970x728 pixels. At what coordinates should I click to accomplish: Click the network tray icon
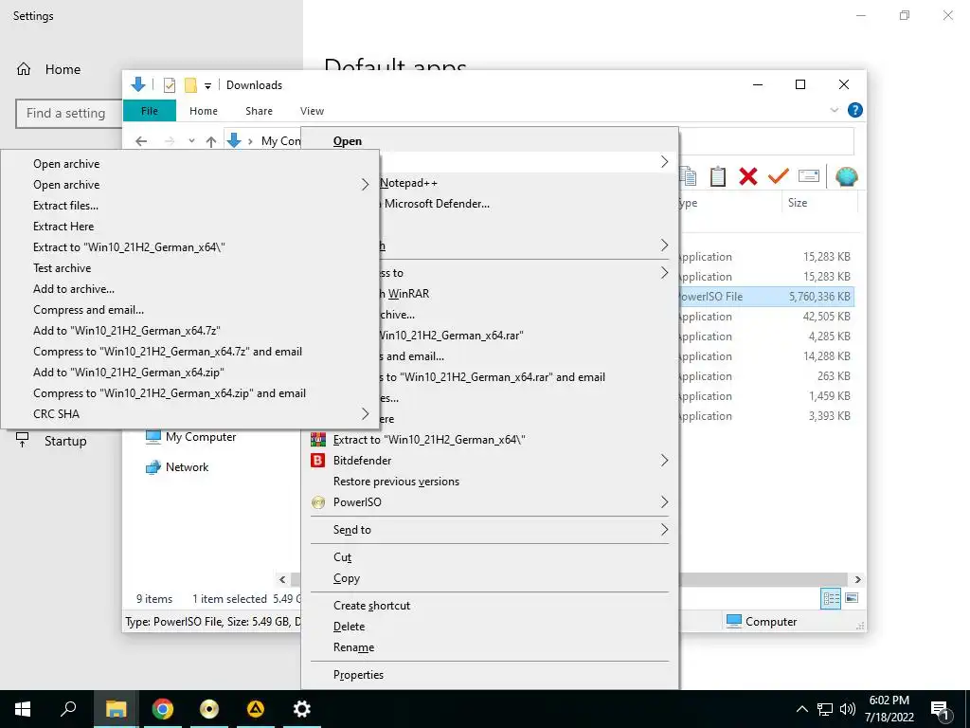825,709
